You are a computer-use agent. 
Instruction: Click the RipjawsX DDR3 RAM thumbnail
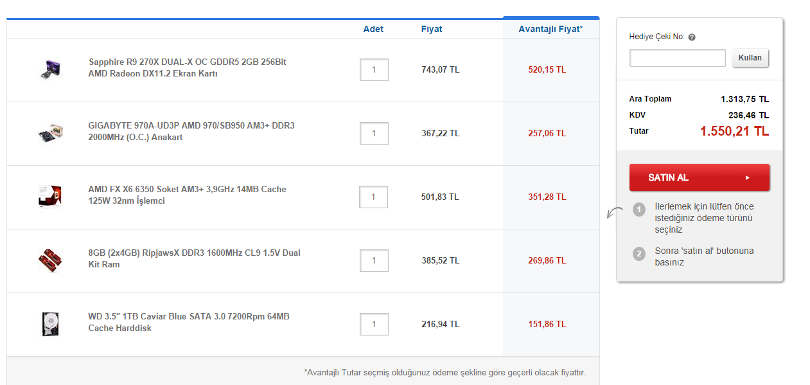49,260
